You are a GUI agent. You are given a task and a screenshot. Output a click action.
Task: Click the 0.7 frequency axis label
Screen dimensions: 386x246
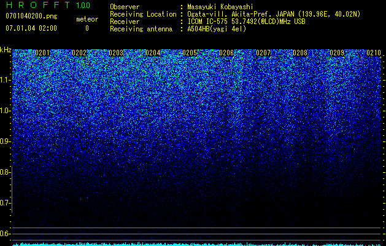click(x=4, y=203)
